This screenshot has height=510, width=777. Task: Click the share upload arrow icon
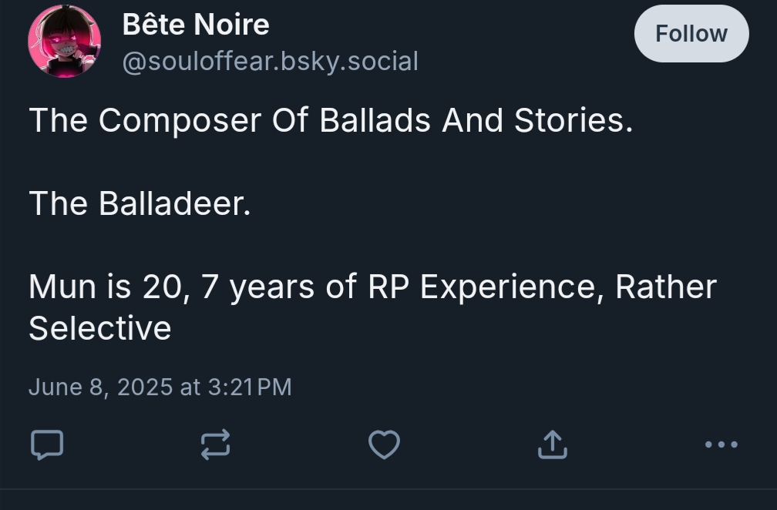tap(552, 445)
